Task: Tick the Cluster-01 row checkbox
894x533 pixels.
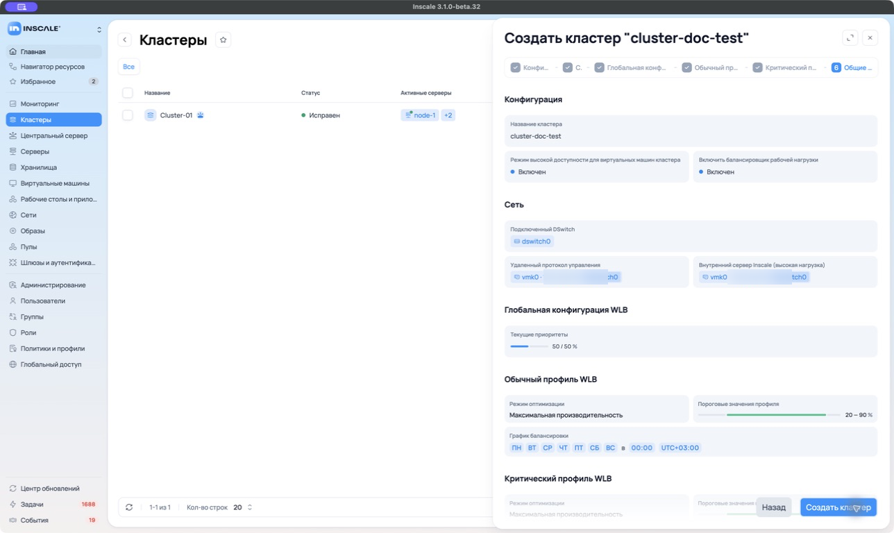Action: coord(128,115)
